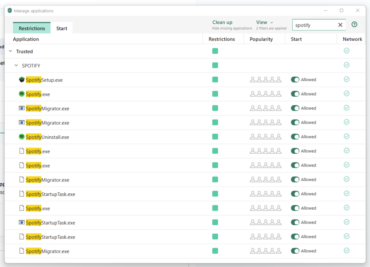Click Network check icon in bottom SpotifyMigrator.exe row
The image size is (370, 267).
point(346,250)
